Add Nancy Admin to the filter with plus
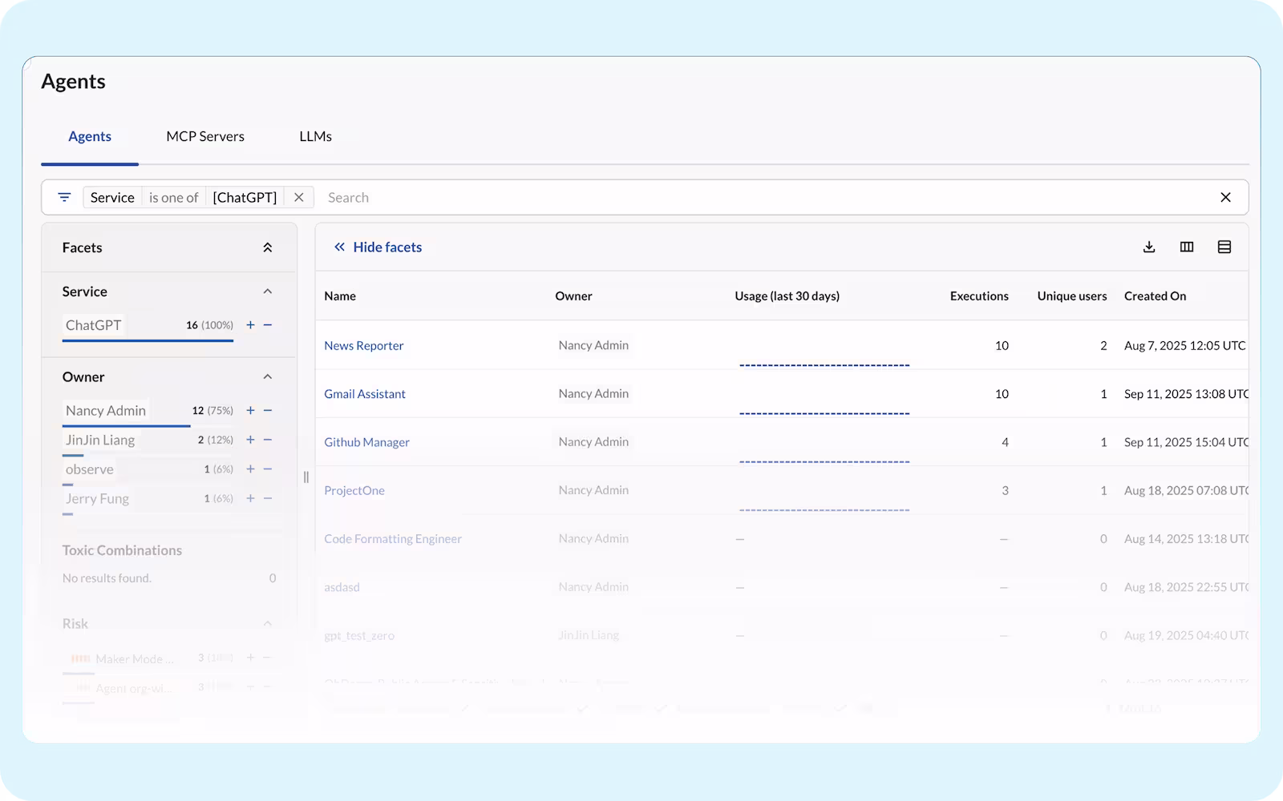Image resolution: width=1283 pixels, height=801 pixels. coord(249,410)
